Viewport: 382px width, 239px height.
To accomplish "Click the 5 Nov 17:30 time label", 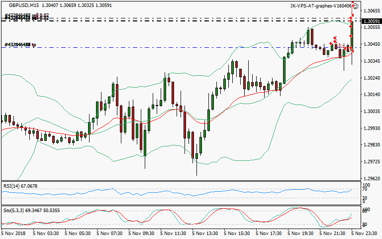I will coord(269,233).
